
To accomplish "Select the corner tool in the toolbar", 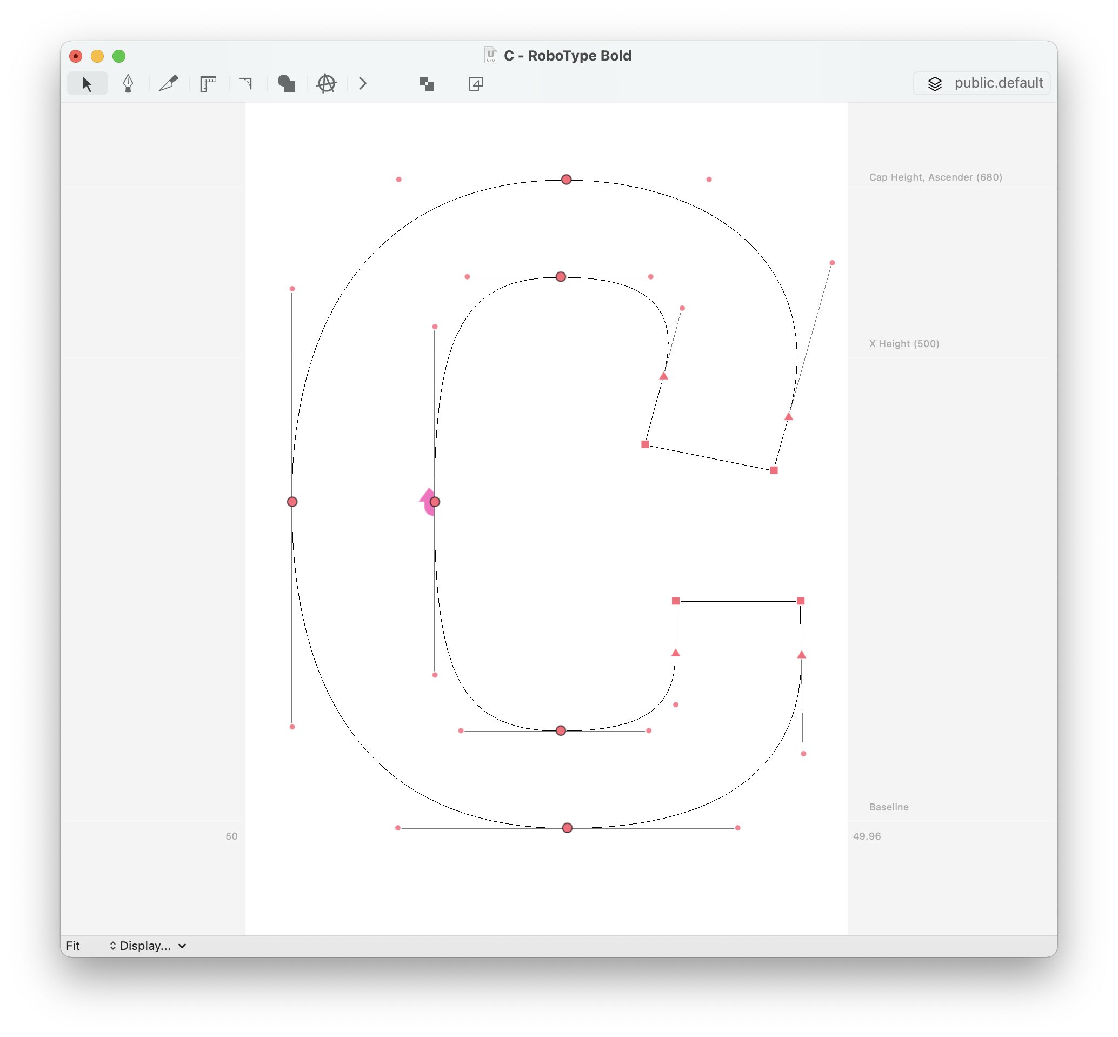I will tap(247, 84).
